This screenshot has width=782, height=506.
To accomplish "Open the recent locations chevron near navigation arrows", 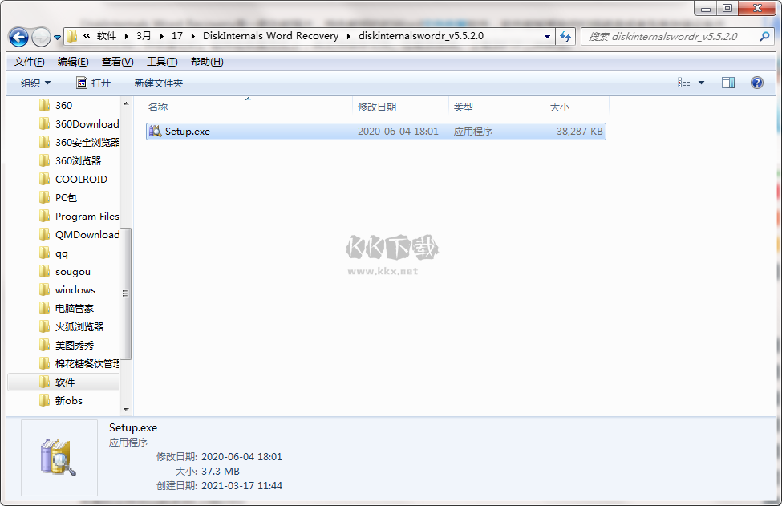I will (56, 37).
